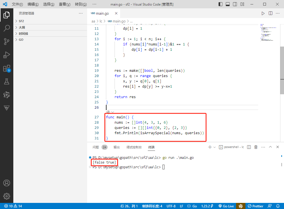
Task: Click the main.go breadcrumb segment
Action: [x=117, y=21]
